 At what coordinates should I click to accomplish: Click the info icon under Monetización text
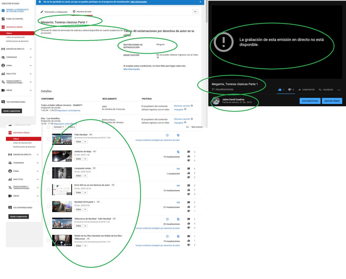[x=158, y=57]
